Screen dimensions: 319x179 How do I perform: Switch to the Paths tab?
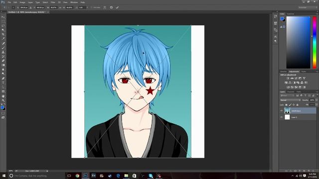[299, 91]
